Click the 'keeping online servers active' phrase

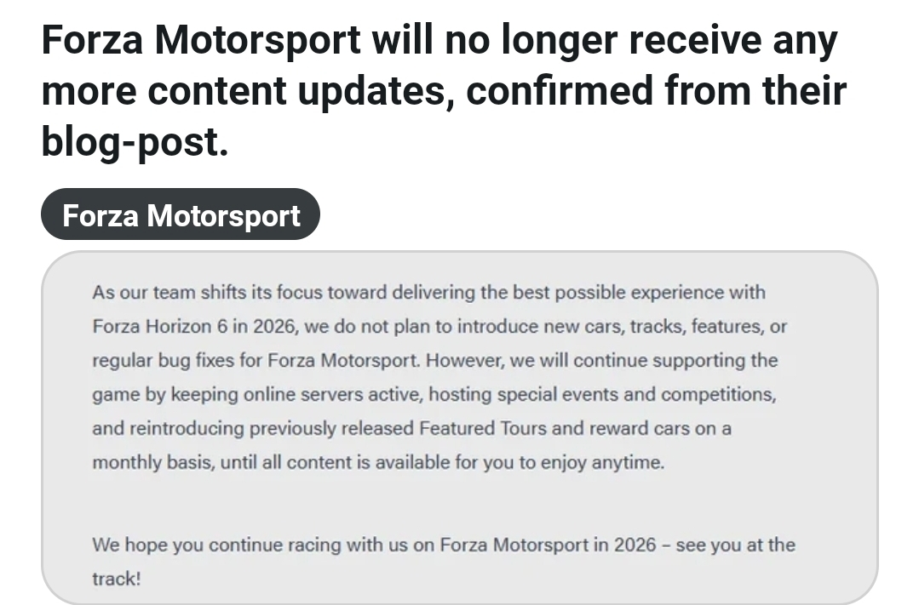(296, 394)
